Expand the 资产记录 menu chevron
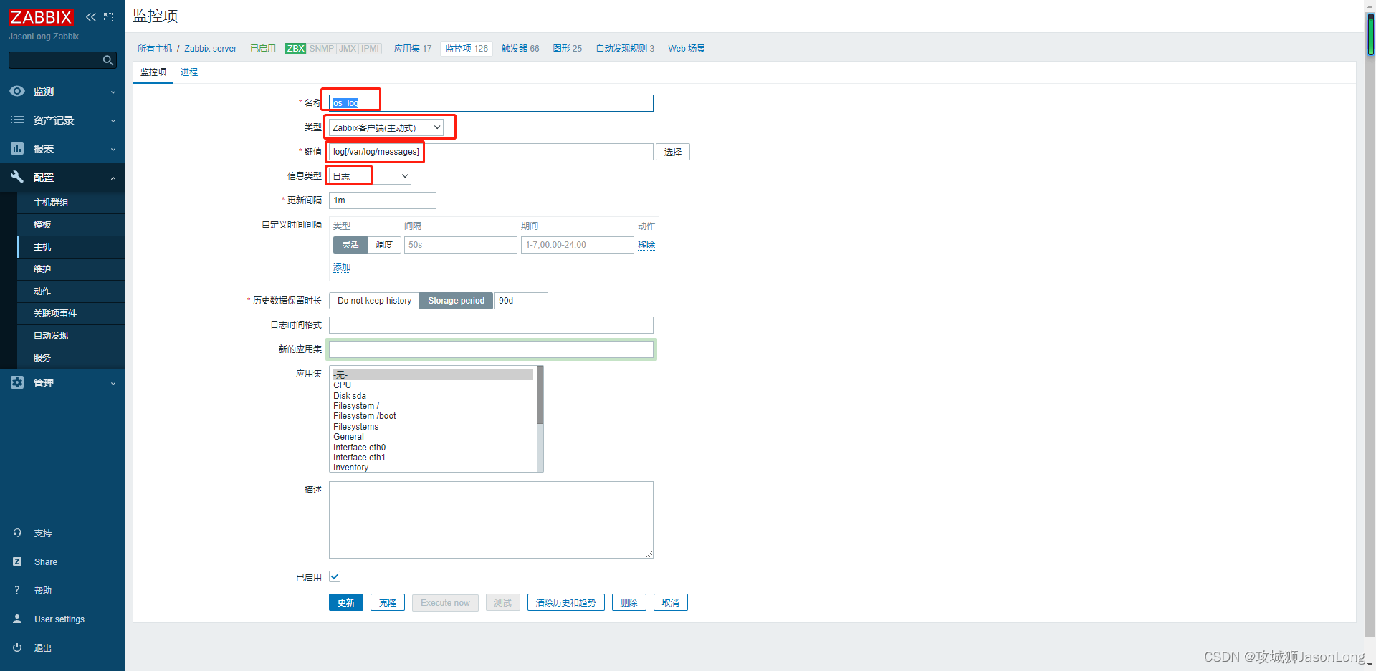1376x671 pixels. tap(113, 121)
